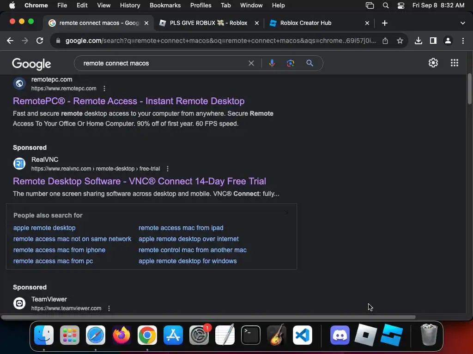
Task: Open TeamViewer ad options menu
Action: tap(109, 308)
